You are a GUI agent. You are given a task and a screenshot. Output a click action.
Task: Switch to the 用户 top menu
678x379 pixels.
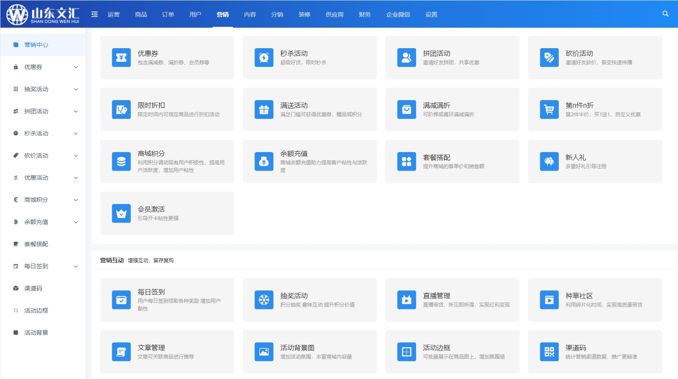pyautogui.click(x=195, y=14)
